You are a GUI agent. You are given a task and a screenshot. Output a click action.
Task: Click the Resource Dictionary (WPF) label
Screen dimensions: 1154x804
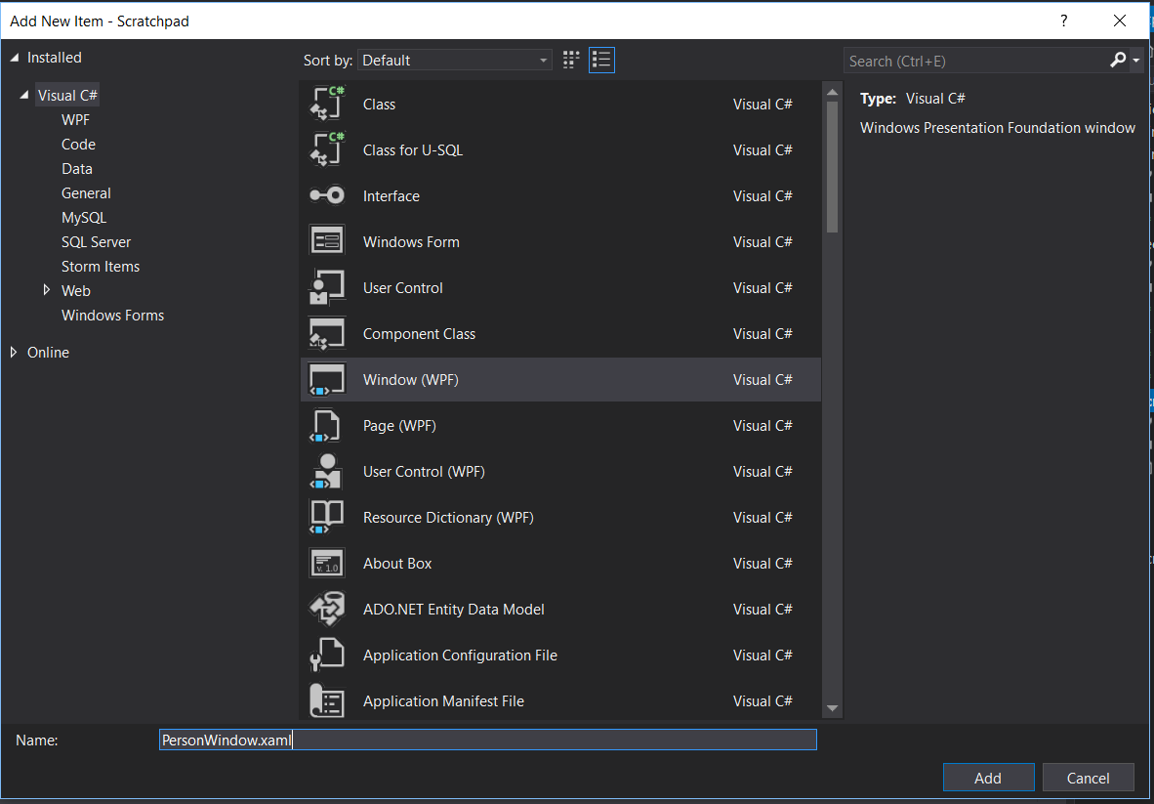(448, 518)
